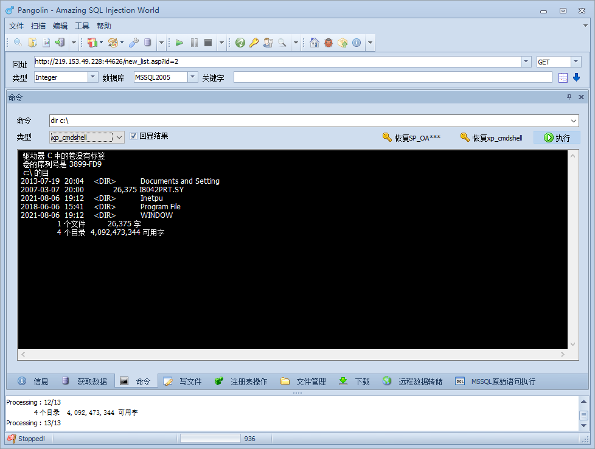595x449 pixels.
Task: Click the user card toolbar icon
Action: tap(268, 43)
